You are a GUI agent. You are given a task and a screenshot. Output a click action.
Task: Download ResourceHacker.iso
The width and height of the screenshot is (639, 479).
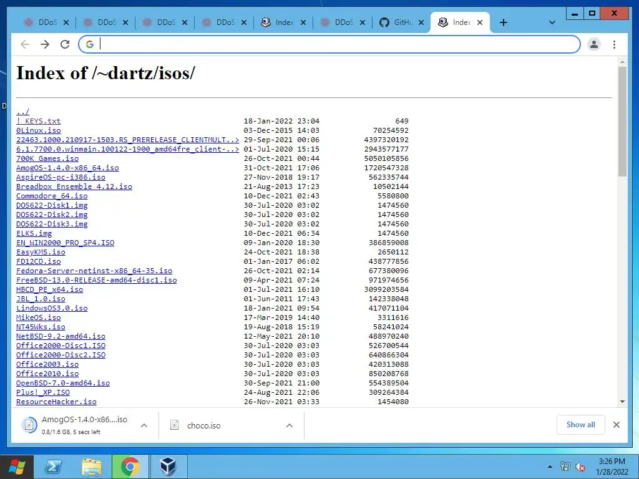pos(56,402)
